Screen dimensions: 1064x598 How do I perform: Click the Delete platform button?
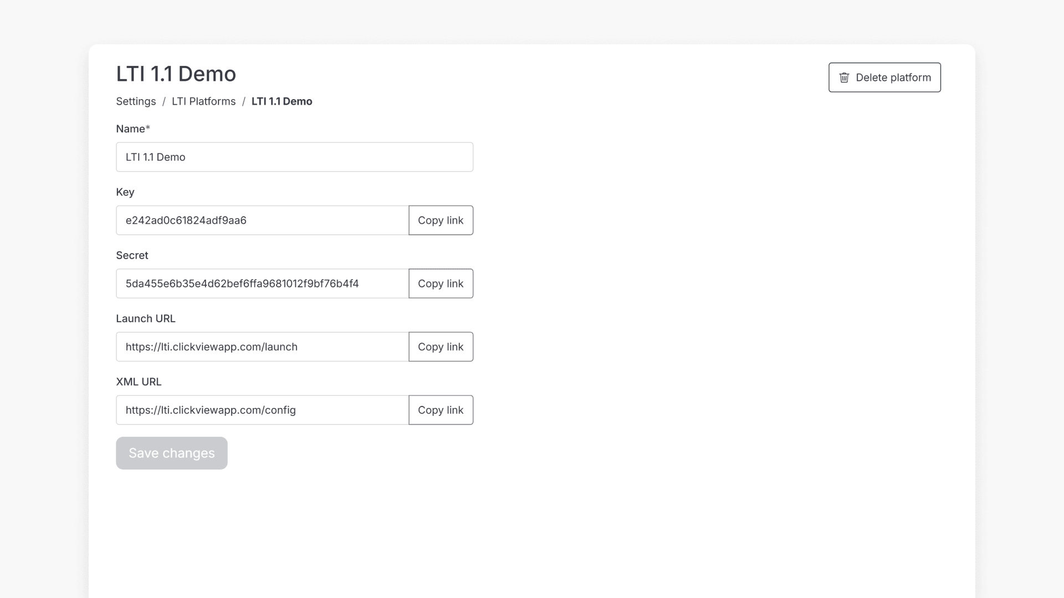[884, 78]
